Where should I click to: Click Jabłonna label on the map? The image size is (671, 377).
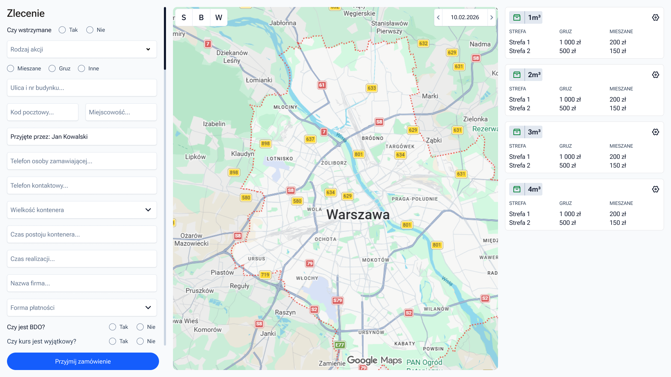coord(283,23)
